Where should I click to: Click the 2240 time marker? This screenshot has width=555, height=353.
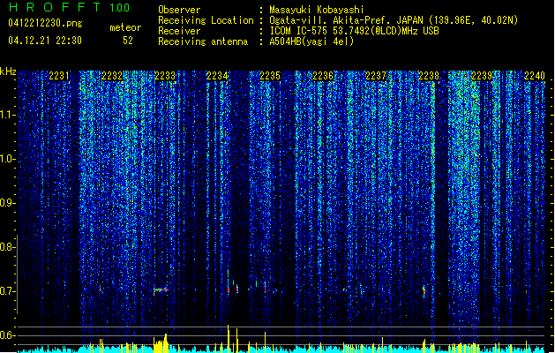tap(535, 76)
